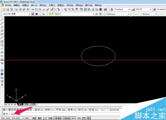This screenshot has height=120, width=166.
Task: Open a drawing file from toolbar
Action: tap(8, 9)
